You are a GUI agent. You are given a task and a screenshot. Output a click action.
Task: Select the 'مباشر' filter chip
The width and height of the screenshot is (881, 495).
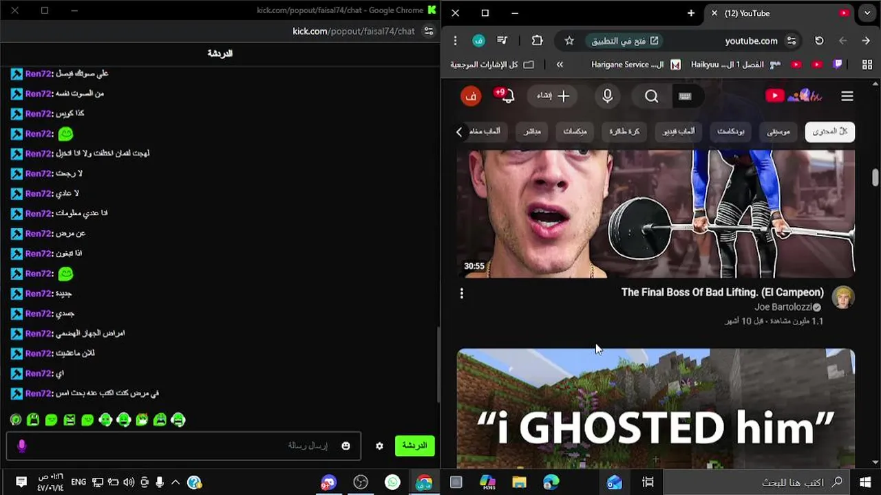tap(532, 132)
